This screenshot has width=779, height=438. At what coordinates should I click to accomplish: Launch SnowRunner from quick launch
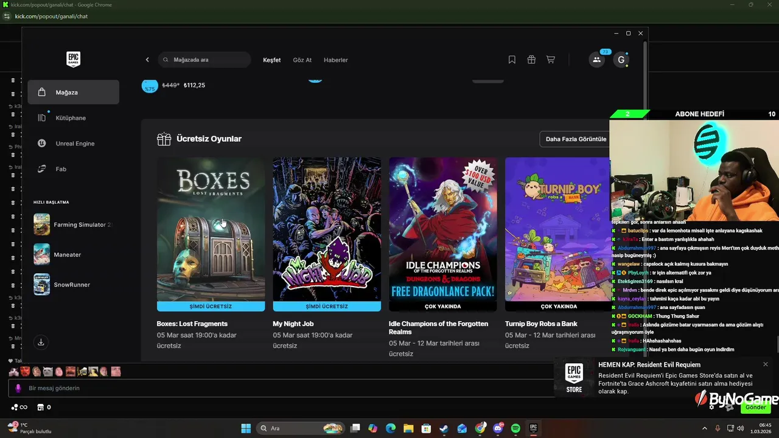click(62, 285)
